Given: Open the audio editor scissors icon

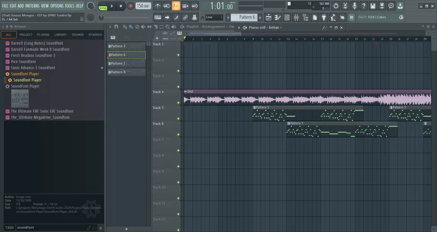Looking at the screenshot, I should click(x=345, y=6).
